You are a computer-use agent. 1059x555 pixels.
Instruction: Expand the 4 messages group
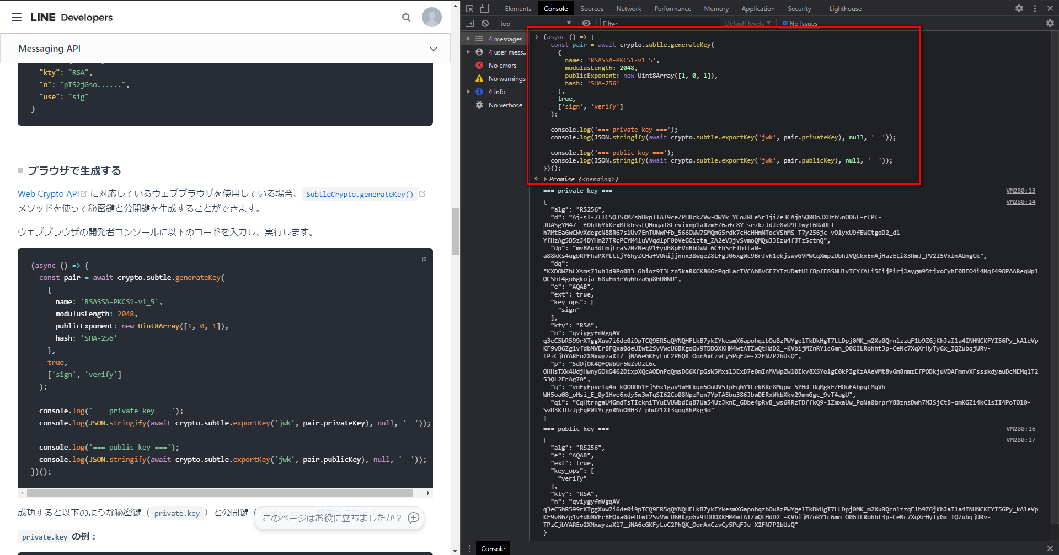pyautogui.click(x=469, y=39)
